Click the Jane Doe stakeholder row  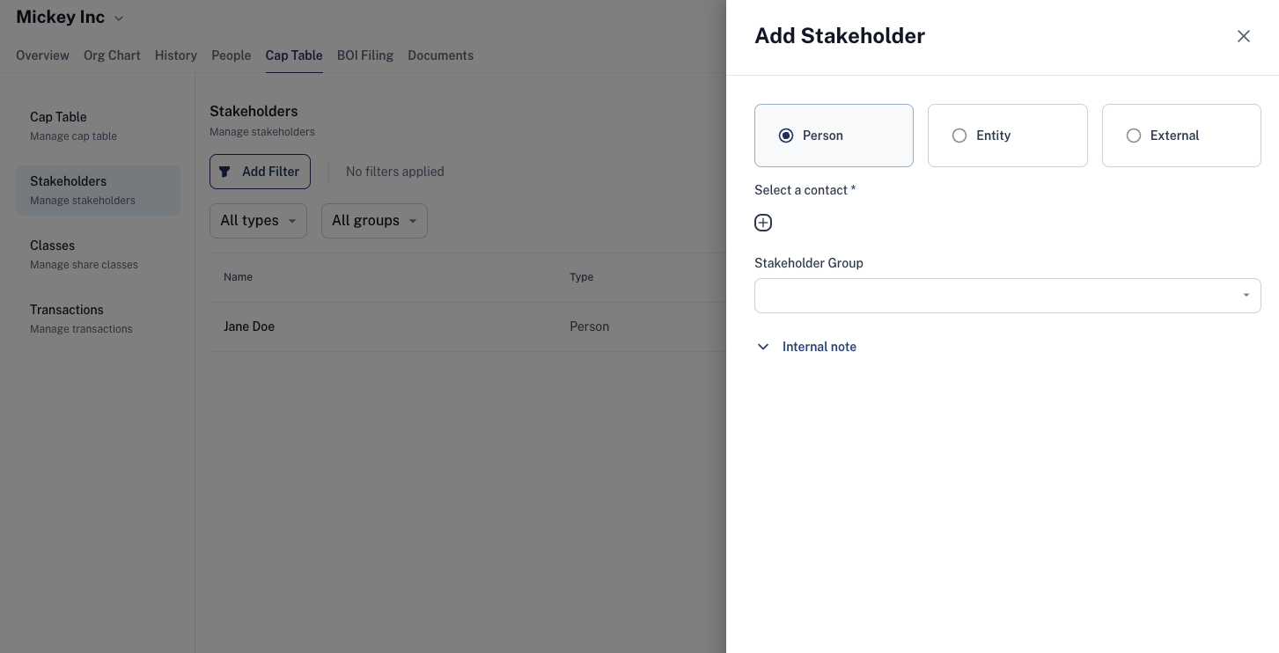(467, 326)
